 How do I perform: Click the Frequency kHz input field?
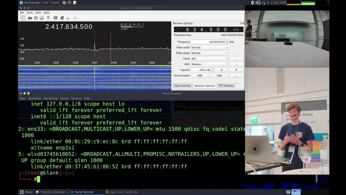[208, 42]
